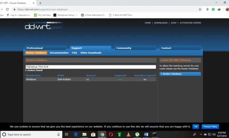Viewport: 229px width, 138px height.
Task: Click the Supported column header
Action: tap(120, 75)
